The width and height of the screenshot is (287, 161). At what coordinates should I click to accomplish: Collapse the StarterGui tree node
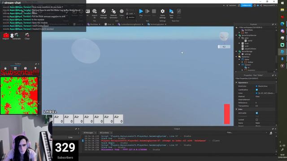[236, 57]
